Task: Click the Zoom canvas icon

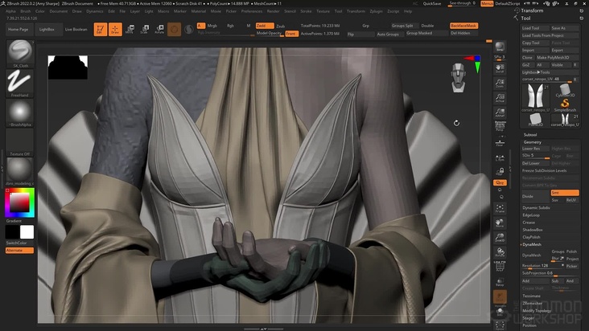Action: point(500,84)
